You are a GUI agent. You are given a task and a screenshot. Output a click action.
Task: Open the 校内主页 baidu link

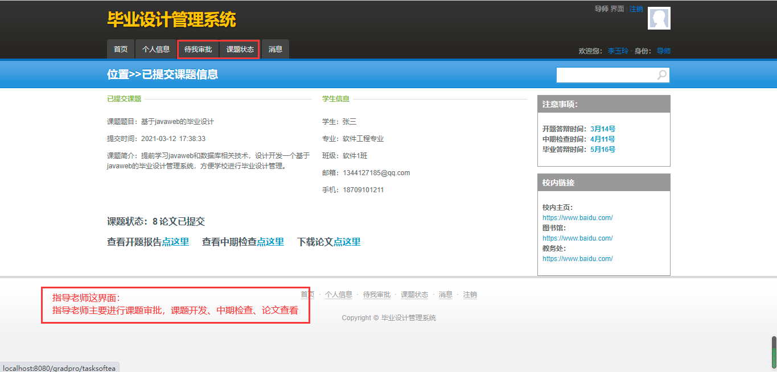(x=577, y=218)
